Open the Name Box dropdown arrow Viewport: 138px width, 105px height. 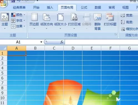pos(41,42)
